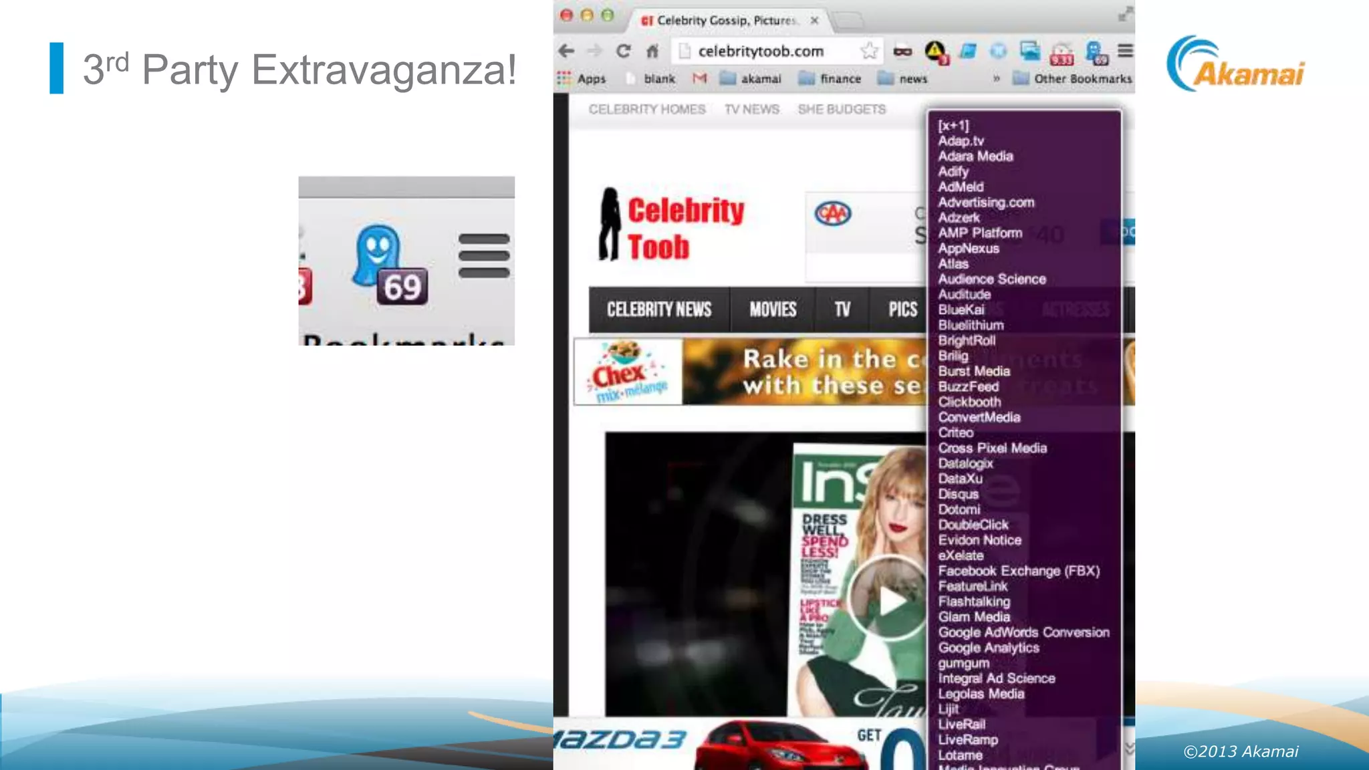Click the yellow warning triangle extension icon
The height and width of the screenshot is (770, 1369).
tap(935, 51)
